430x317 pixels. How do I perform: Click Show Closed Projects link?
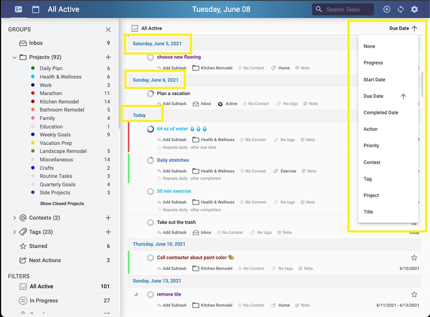62,204
